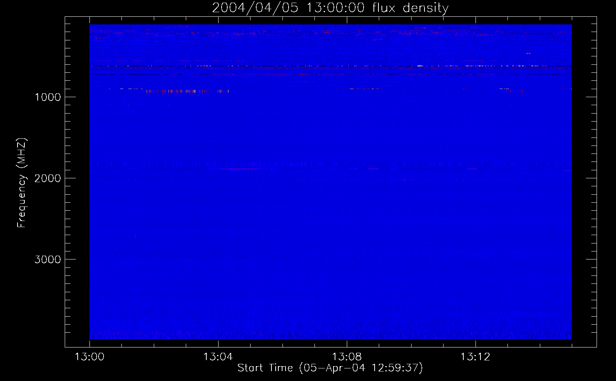Click the 'Start Time (05-Apr-04 12:59:37)' axis label
The image size is (616, 381).
(330, 368)
